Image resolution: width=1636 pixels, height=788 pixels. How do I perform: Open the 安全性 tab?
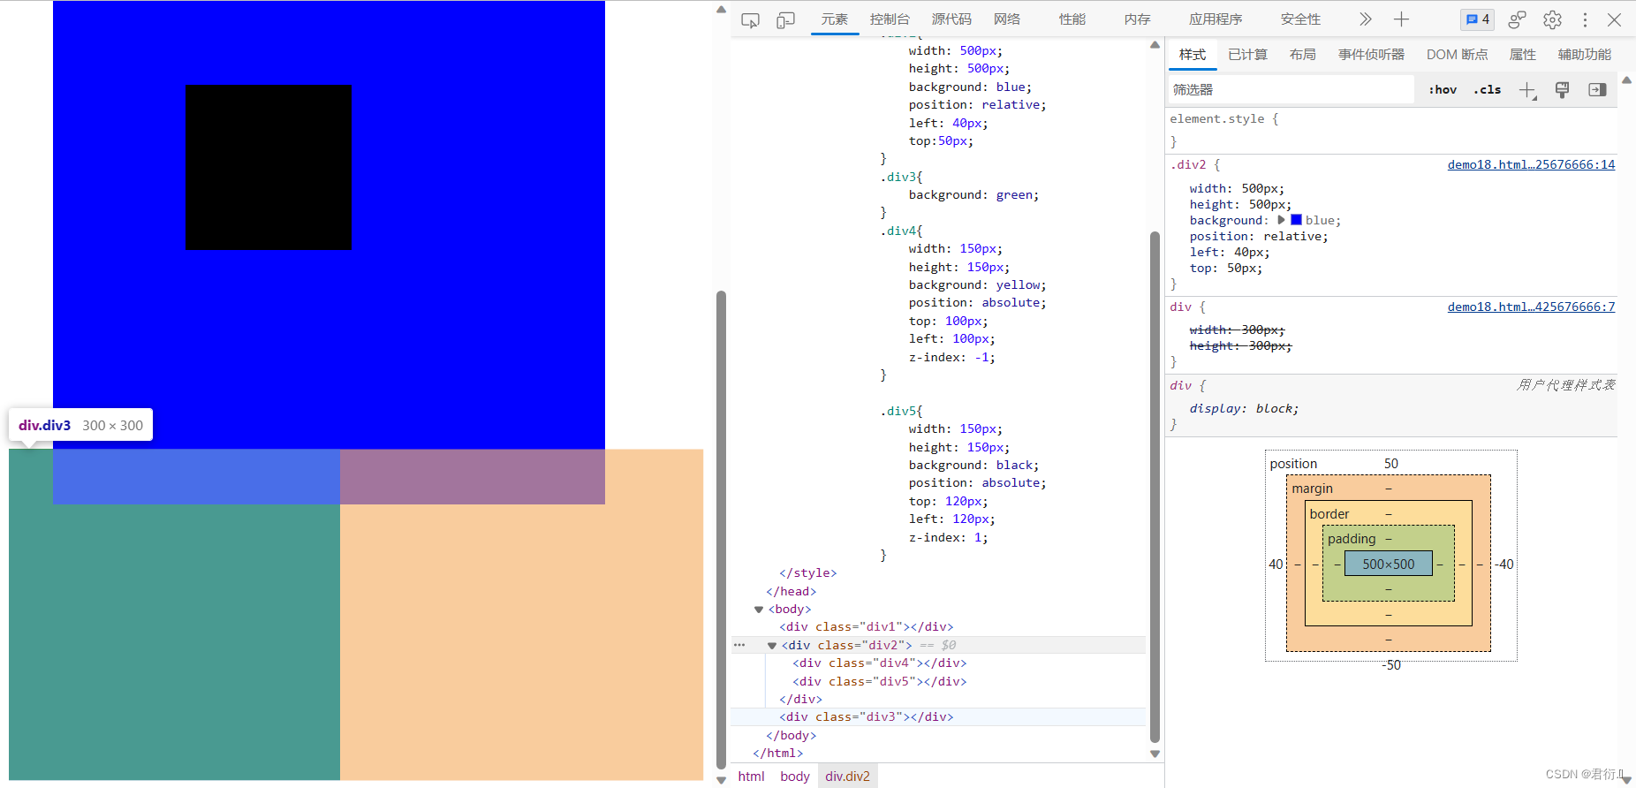pos(1300,19)
